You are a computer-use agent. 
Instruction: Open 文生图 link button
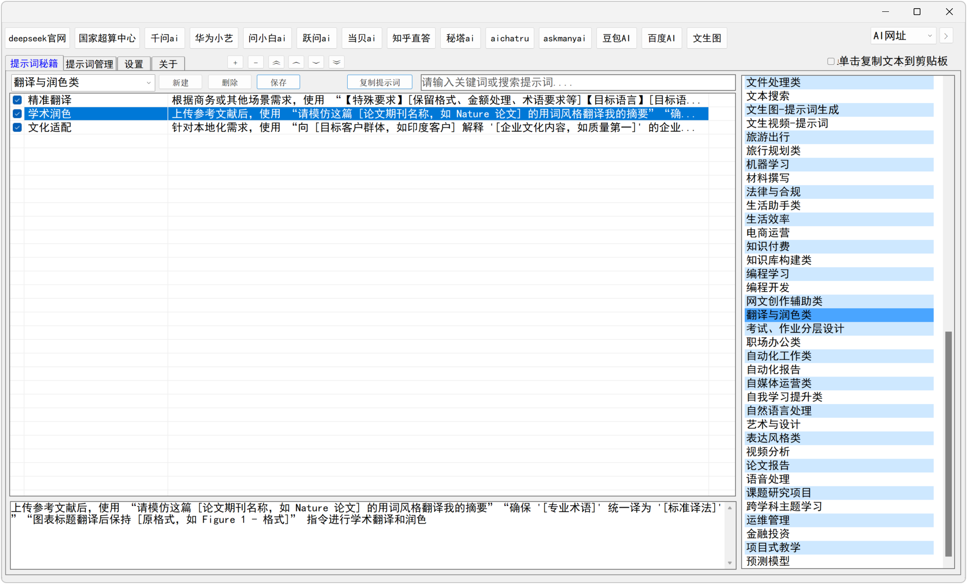click(x=707, y=38)
